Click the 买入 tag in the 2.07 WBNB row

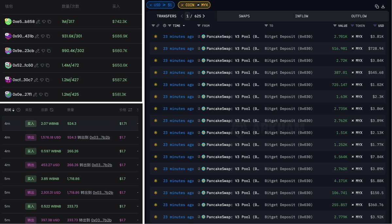31,124
